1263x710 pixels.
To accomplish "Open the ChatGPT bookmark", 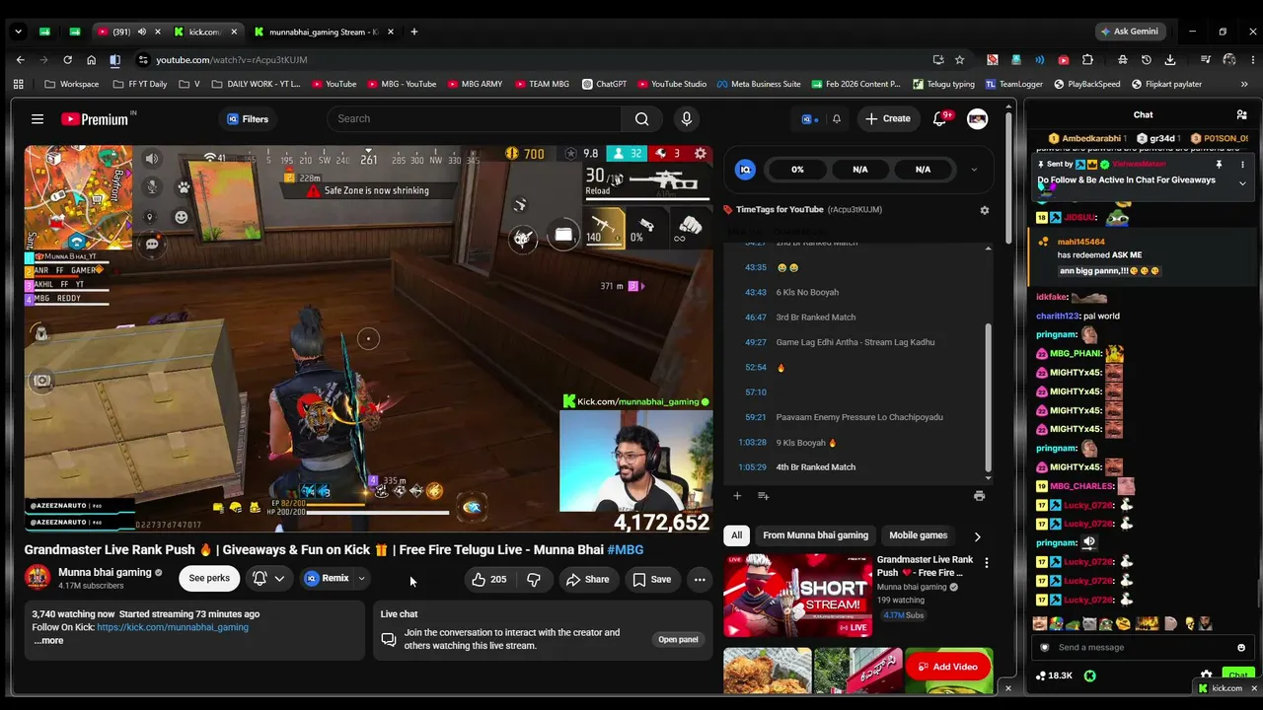I will tap(605, 85).
